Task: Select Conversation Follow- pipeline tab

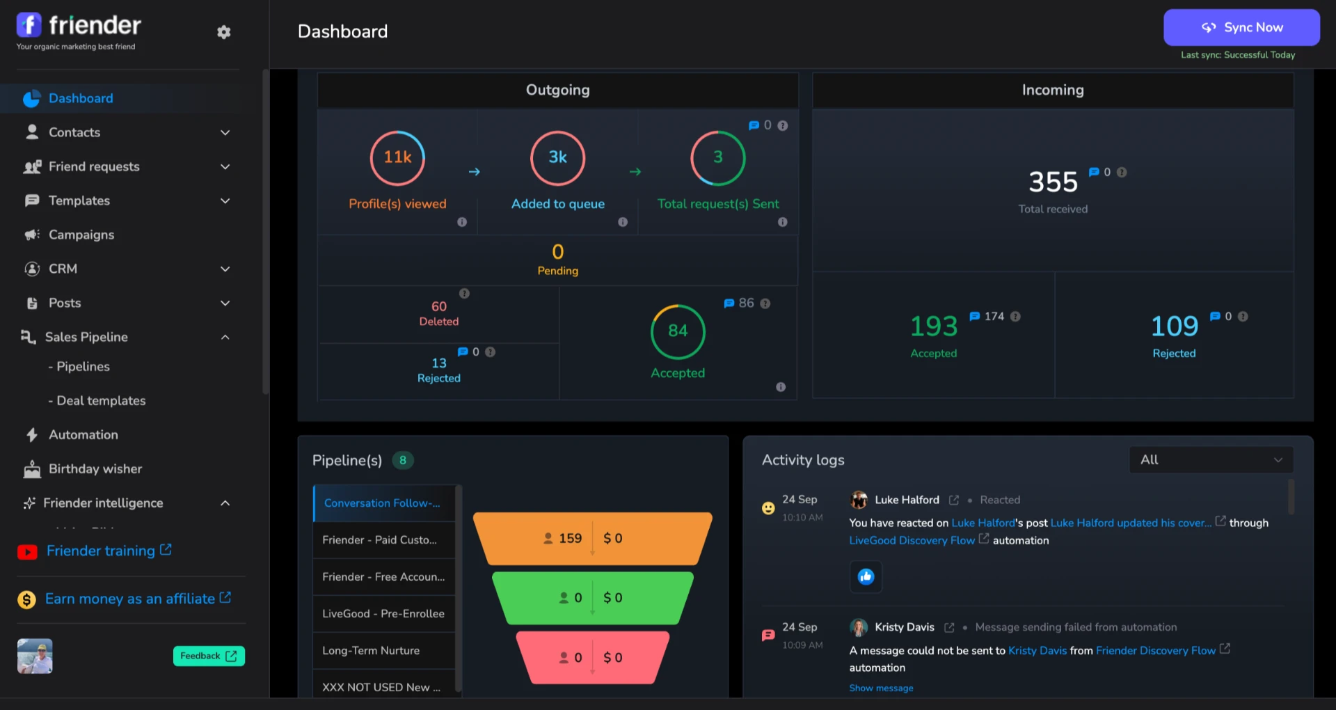Action: click(384, 503)
